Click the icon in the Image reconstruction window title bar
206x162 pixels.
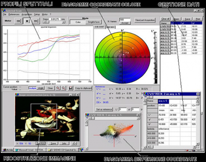(x=17, y=95)
